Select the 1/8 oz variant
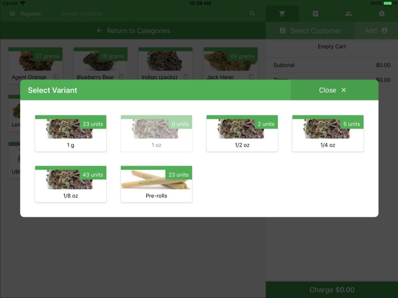 pos(70,184)
